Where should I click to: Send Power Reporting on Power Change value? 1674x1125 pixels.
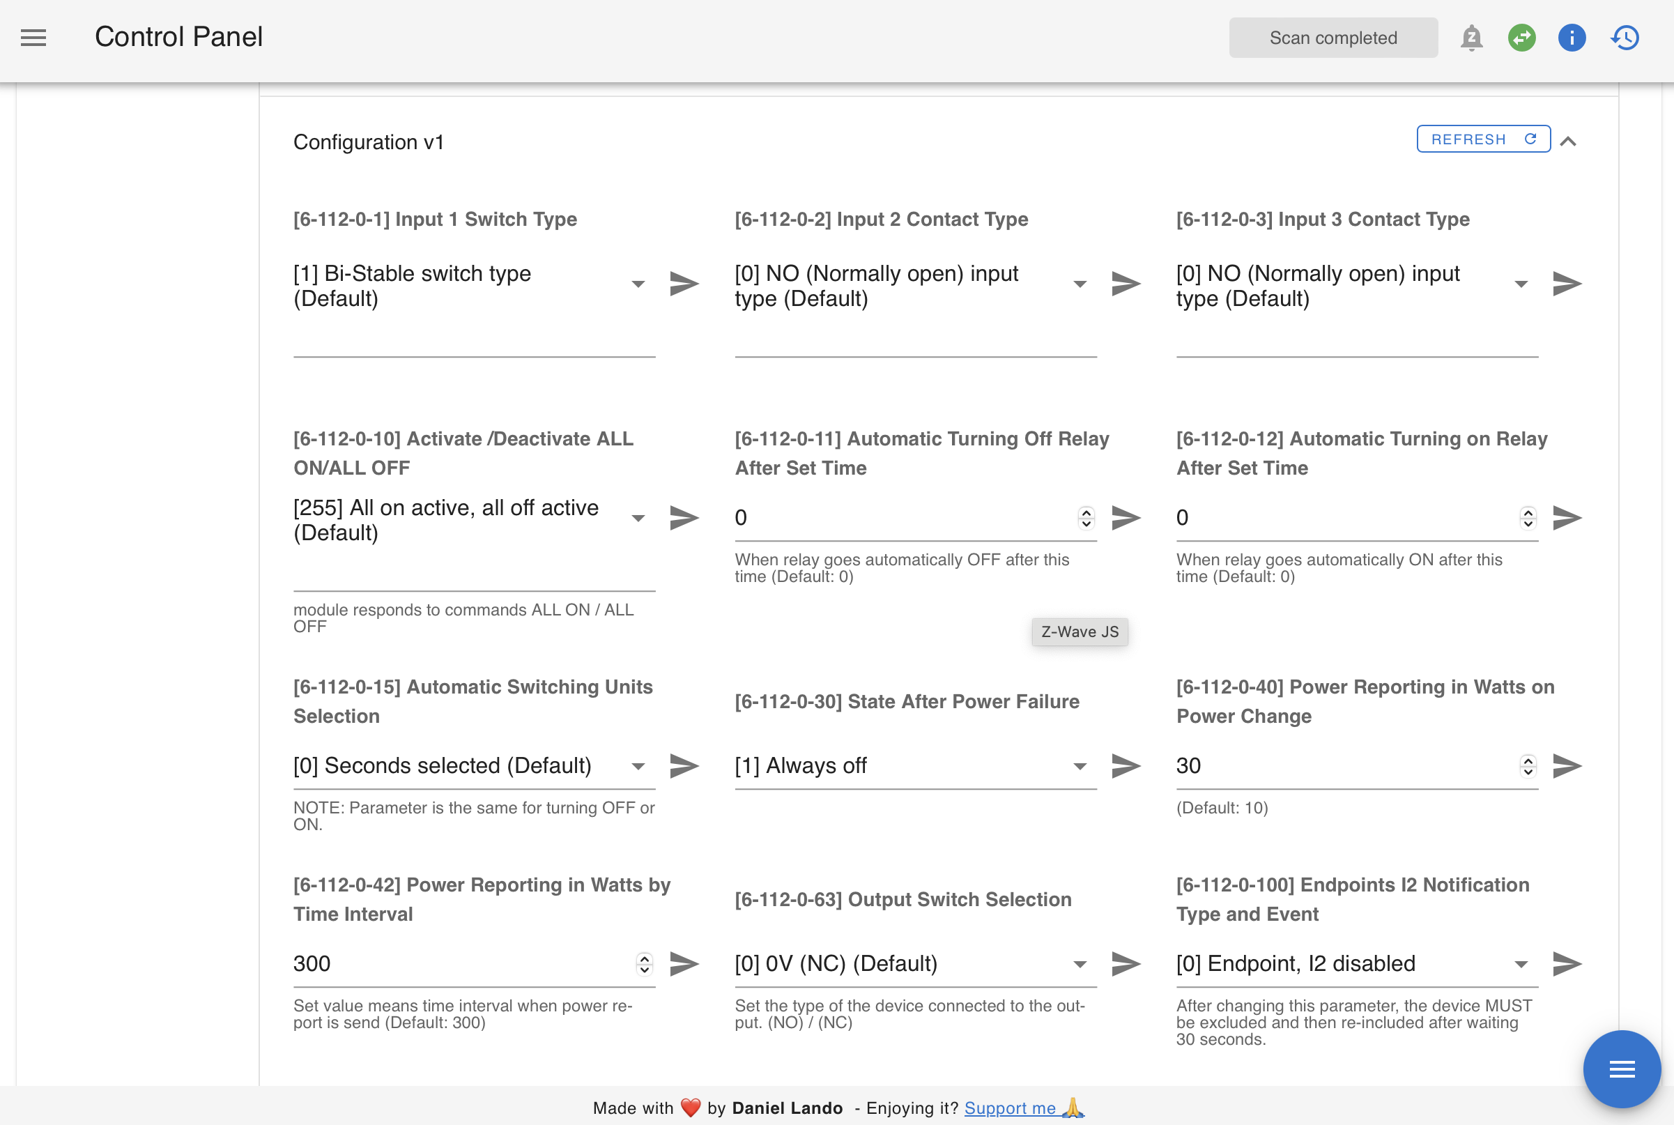pyautogui.click(x=1567, y=766)
